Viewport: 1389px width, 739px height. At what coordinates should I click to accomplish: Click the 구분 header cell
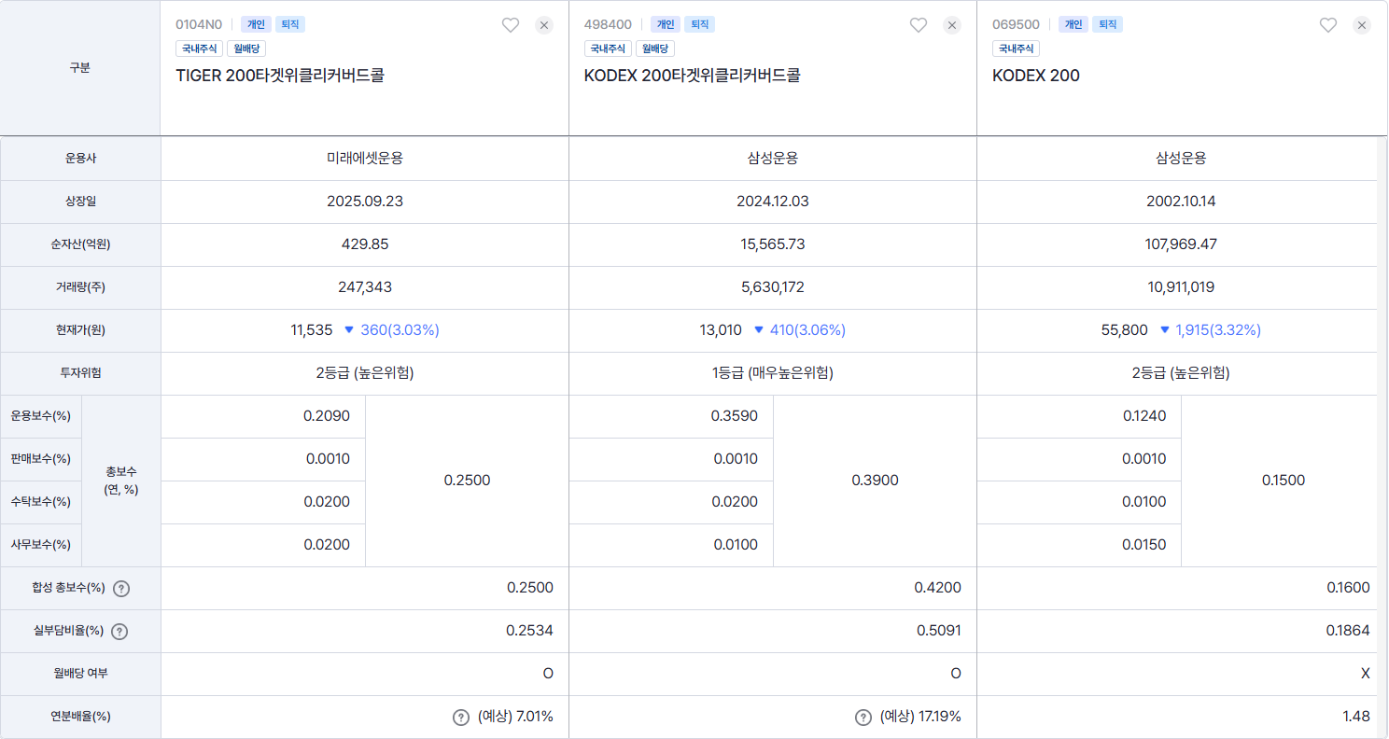point(79,66)
